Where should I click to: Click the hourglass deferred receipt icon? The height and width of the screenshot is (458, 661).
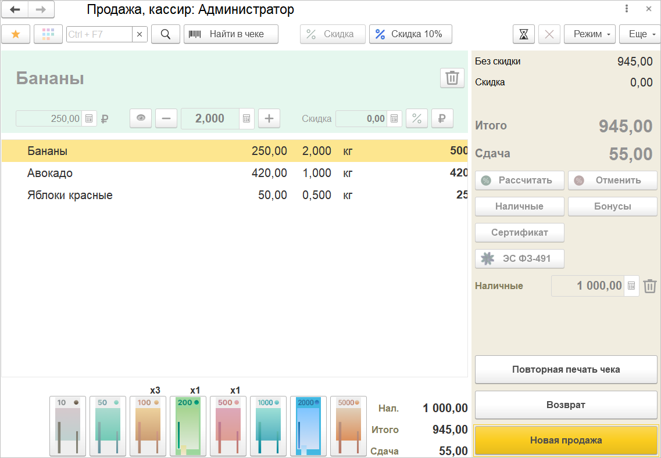point(523,34)
